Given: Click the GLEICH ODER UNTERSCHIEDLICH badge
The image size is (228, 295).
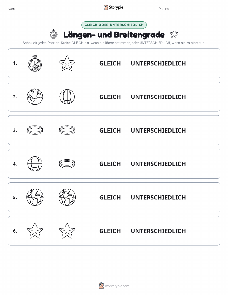Looking at the screenshot, I should [114, 25].
